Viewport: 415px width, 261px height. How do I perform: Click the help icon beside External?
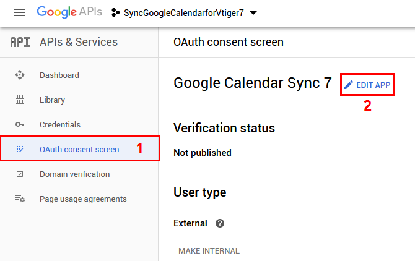point(219,223)
